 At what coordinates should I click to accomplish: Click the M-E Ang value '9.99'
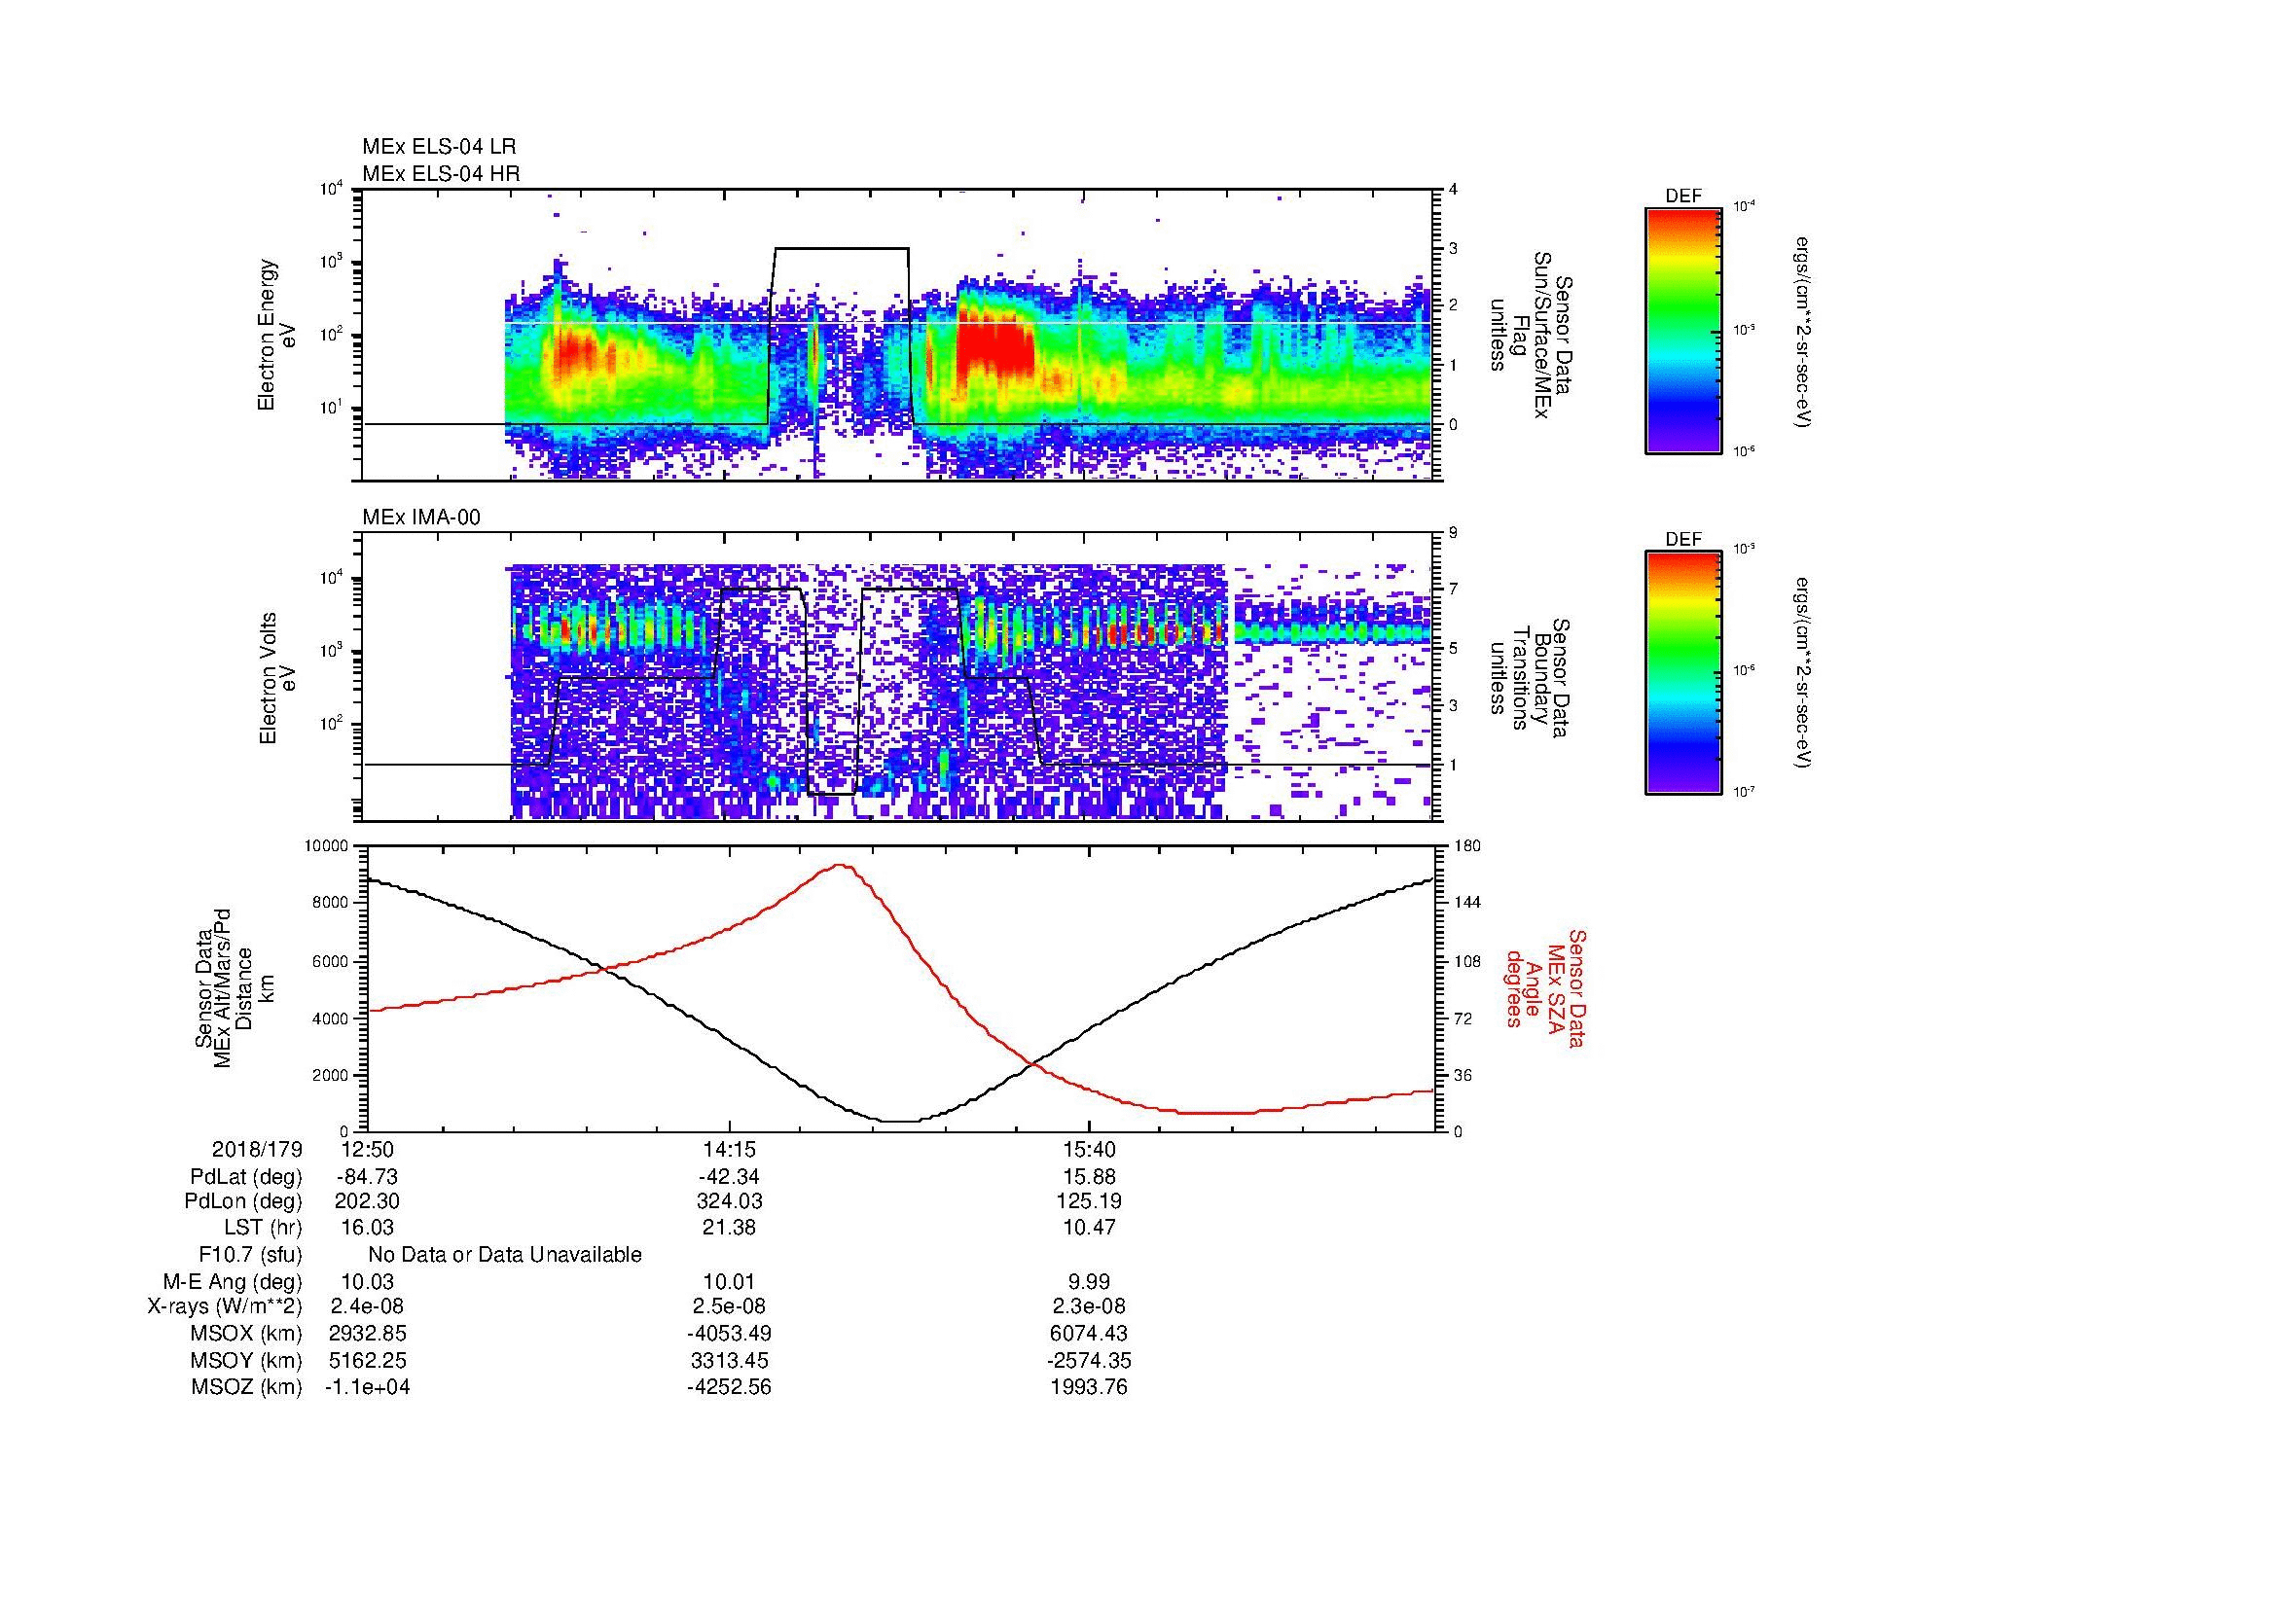(1090, 1281)
